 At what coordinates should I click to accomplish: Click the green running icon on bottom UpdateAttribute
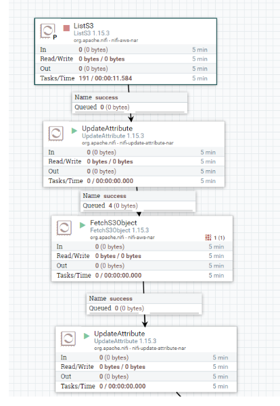coord(87,336)
